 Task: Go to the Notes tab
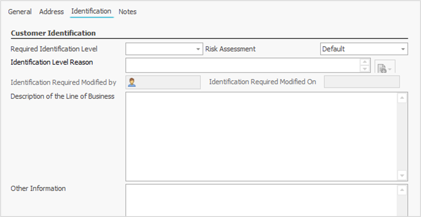pyautogui.click(x=128, y=12)
